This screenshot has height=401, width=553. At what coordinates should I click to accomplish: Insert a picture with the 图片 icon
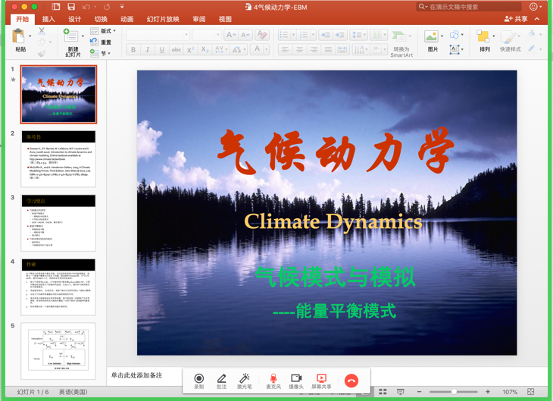pyautogui.click(x=432, y=37)
